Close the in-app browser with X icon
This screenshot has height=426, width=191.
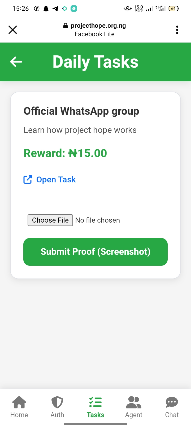13,30
